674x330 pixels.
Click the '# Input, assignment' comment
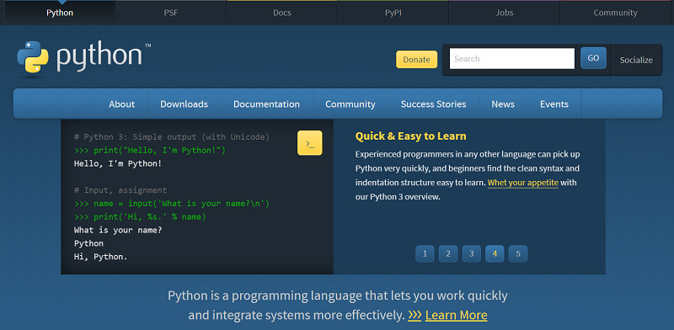120,190
